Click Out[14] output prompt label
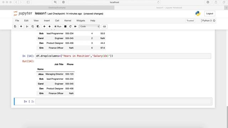This screenshot has height=128, width=228. (28, 61)
